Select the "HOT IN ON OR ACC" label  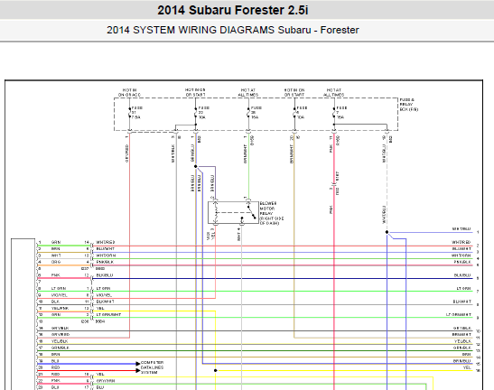click(129, 92)
